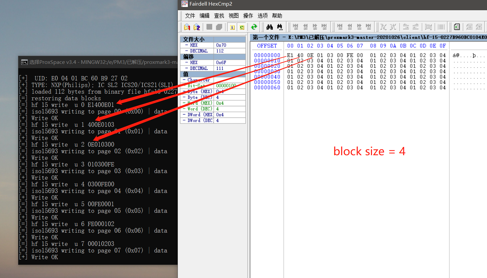Jump to first difference with leftmost navigation icon
This screenshot has height=278, width=487.
pyautogui.click(x=295, y=27)
